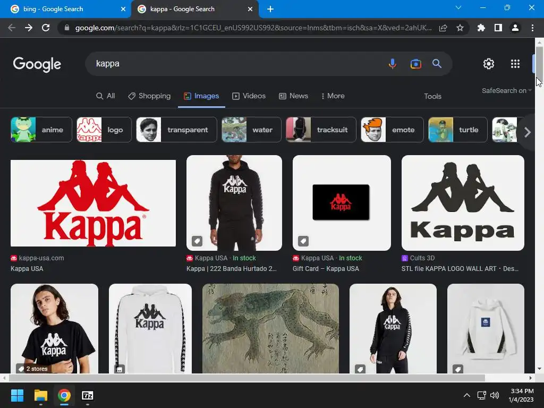The image size is (544, 408).
Task: Bookmark this page with the star icon
Action: coord(460,28)
